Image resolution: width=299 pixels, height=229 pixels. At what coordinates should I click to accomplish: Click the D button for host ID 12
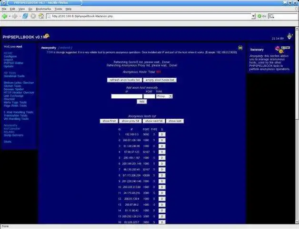point(162,199)
